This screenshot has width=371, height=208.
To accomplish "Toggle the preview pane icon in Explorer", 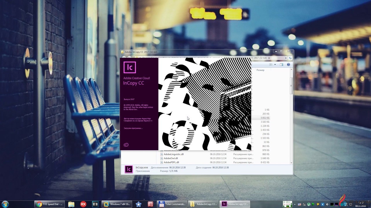I will click(281, 65).
